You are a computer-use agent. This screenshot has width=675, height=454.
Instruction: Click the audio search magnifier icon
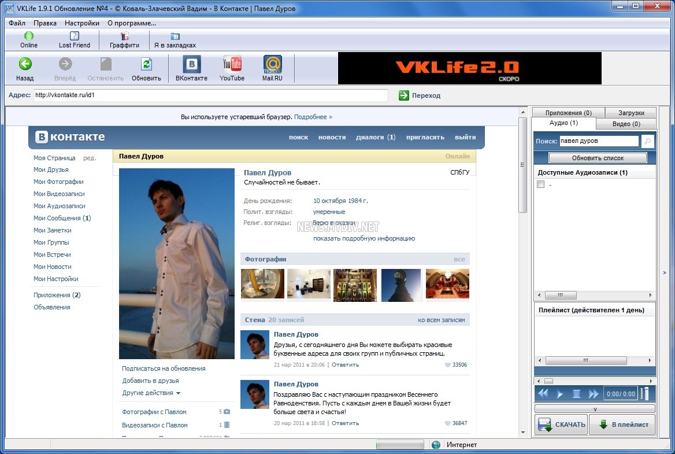tap(648, 141)
